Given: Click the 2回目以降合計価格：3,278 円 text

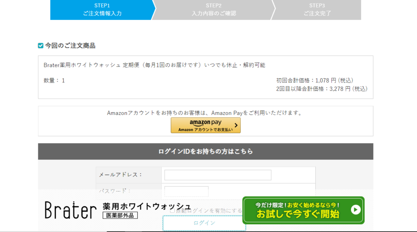Looking at the screenshot, I should click(x=322, y=89).
